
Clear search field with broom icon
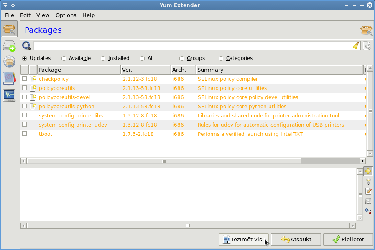356,46
